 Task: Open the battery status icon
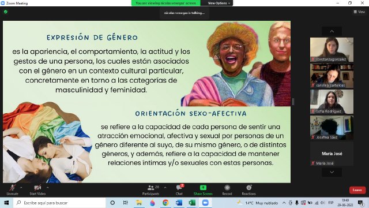[310, 203]
